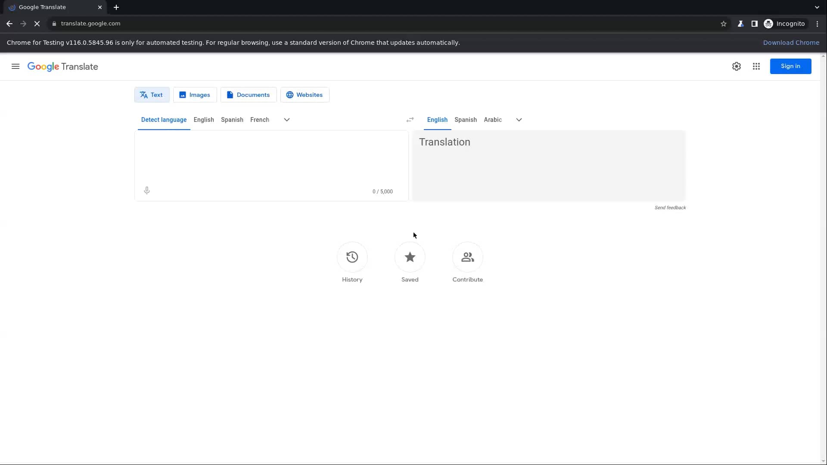Expand more source languages list
This screenshot has width=827, height=465.
pyautogui.click(x=287, y=120)
